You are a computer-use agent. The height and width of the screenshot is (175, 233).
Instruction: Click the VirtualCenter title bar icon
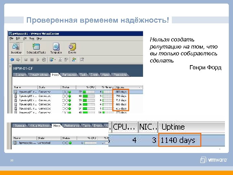tap(10, 34)
